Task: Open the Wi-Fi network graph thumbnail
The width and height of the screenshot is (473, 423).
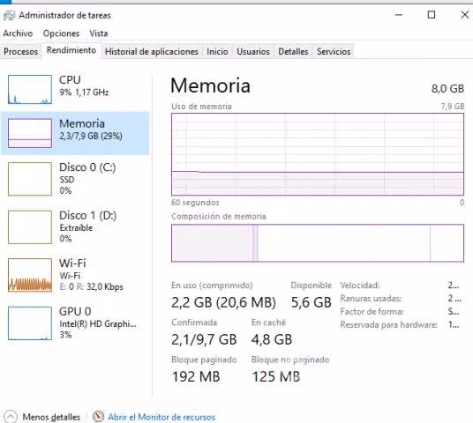Action: 30,275
